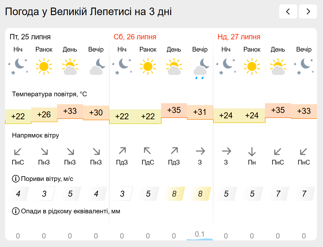Click Friday morning sun icon
The width and height of the screenshot is (323, 247).
pos(44,66)
